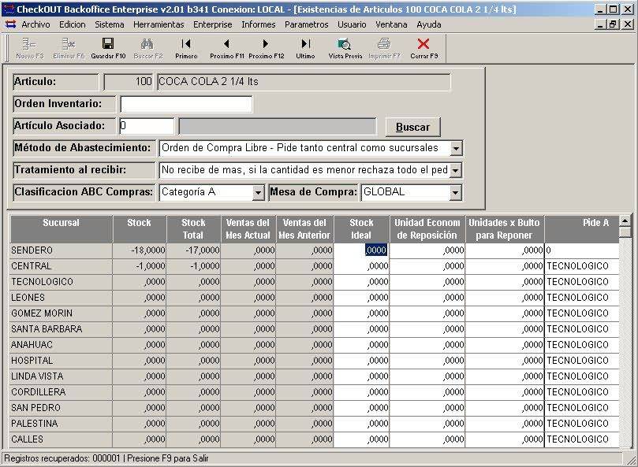Click Stock value -18,0000 for SENDERO

[140, 250]
